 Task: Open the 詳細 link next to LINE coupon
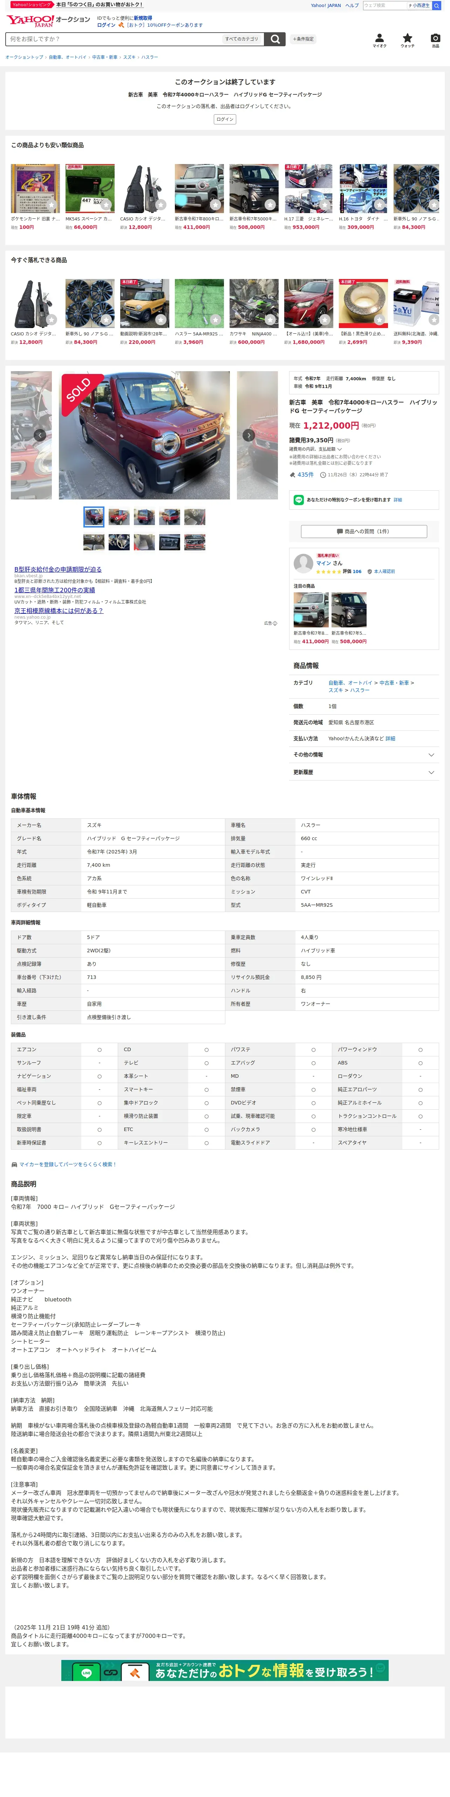pos(398,499)
